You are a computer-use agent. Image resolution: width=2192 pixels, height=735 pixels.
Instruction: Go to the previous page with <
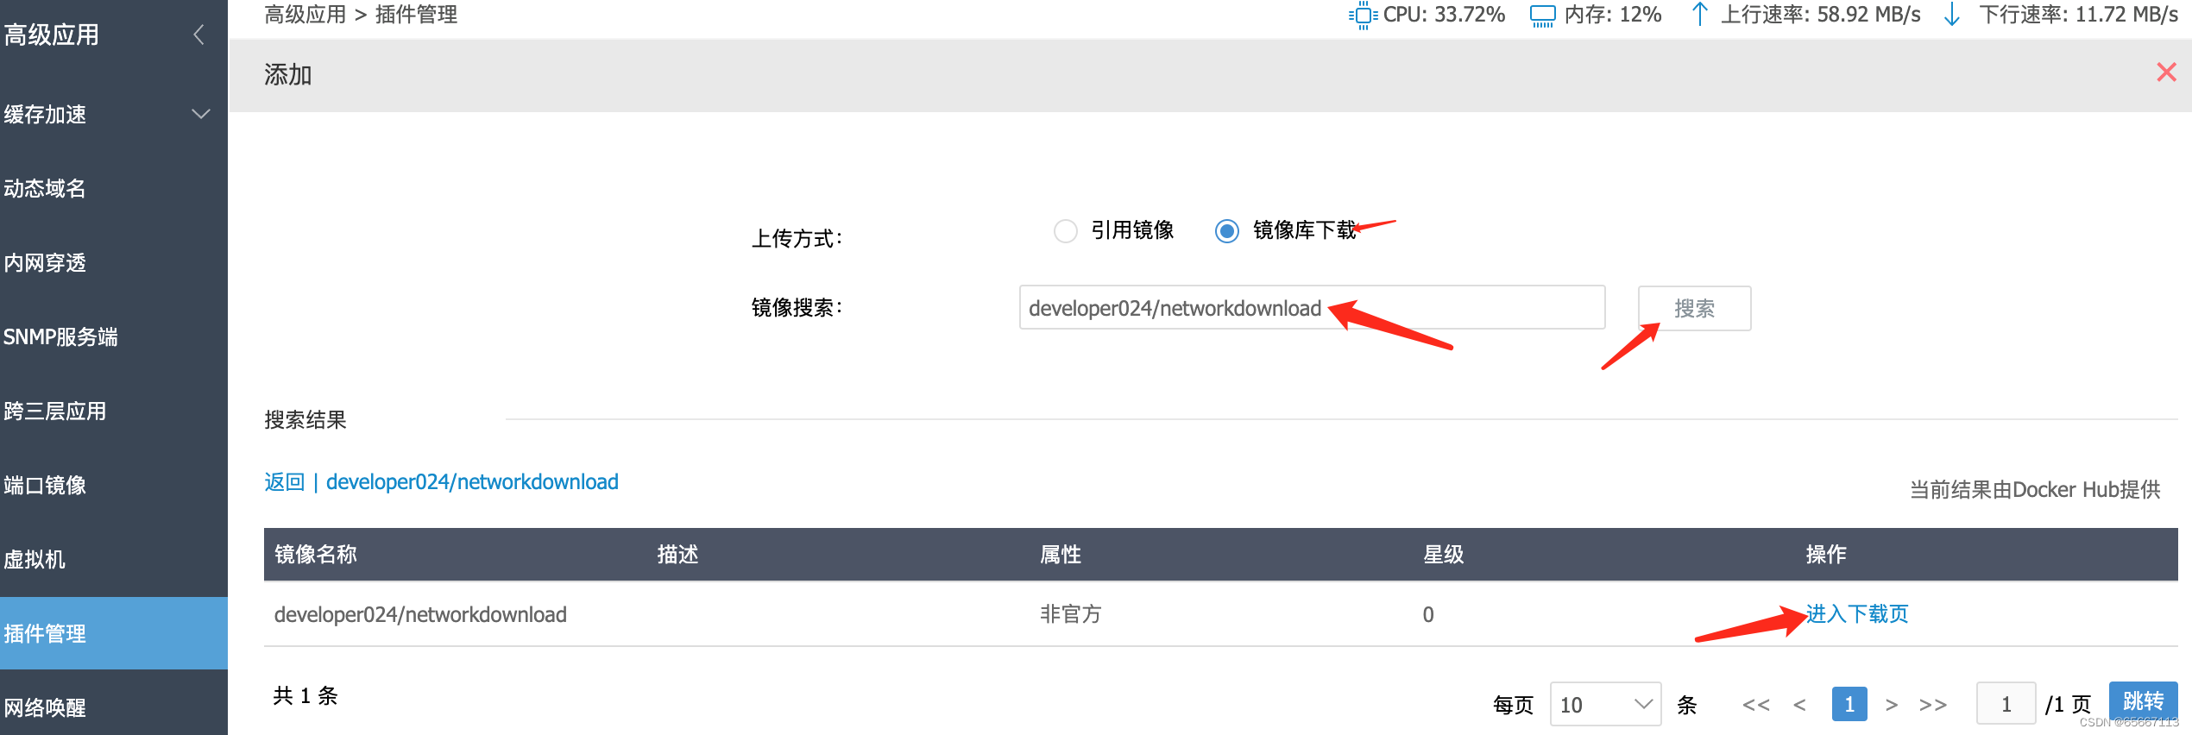click(1799, 705)
